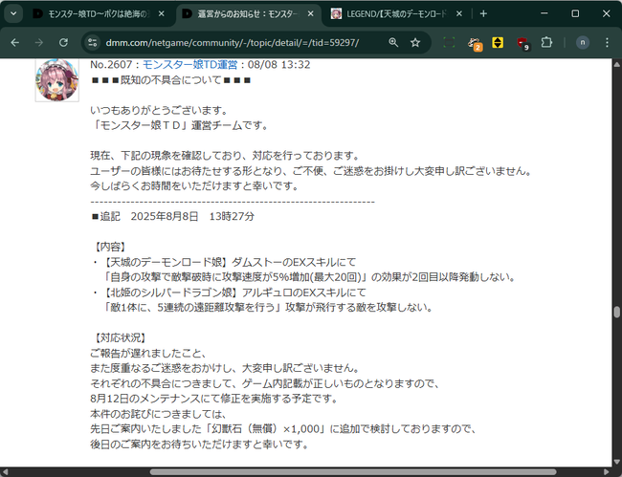Close the 運営からのお知らせ tab

coord(311,14)
